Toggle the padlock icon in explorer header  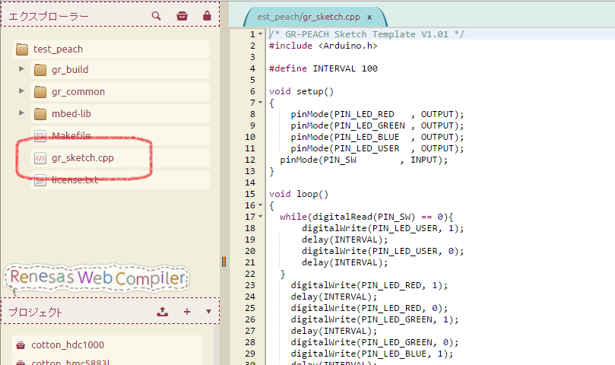(207, 15)
